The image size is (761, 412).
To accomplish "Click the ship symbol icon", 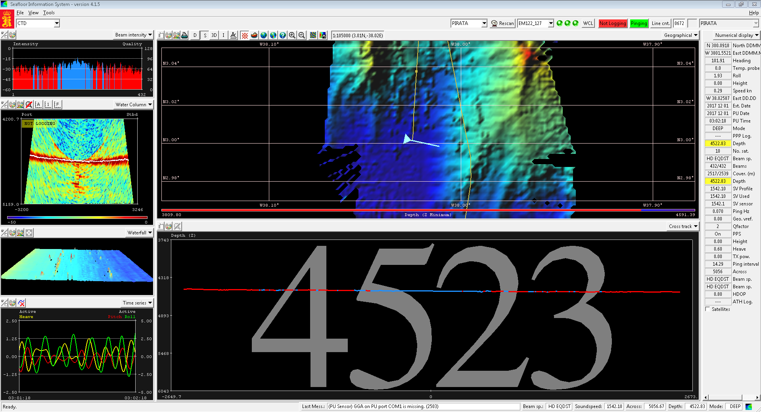I will tap(254, 35).
